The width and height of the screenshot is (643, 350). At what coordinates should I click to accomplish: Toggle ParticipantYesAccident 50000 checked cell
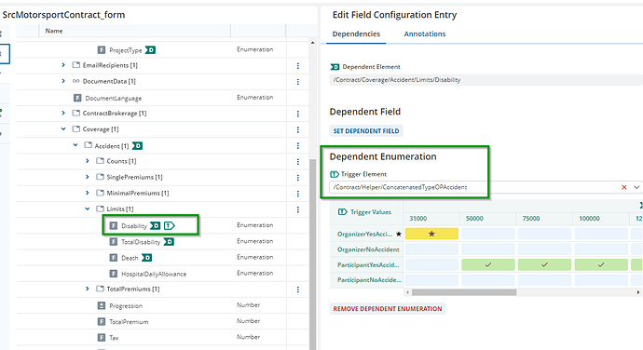(488, 264)
